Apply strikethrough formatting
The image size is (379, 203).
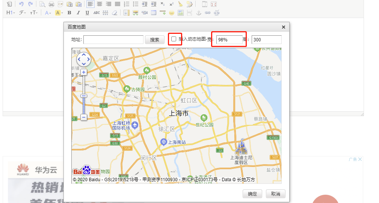[97, 13]
